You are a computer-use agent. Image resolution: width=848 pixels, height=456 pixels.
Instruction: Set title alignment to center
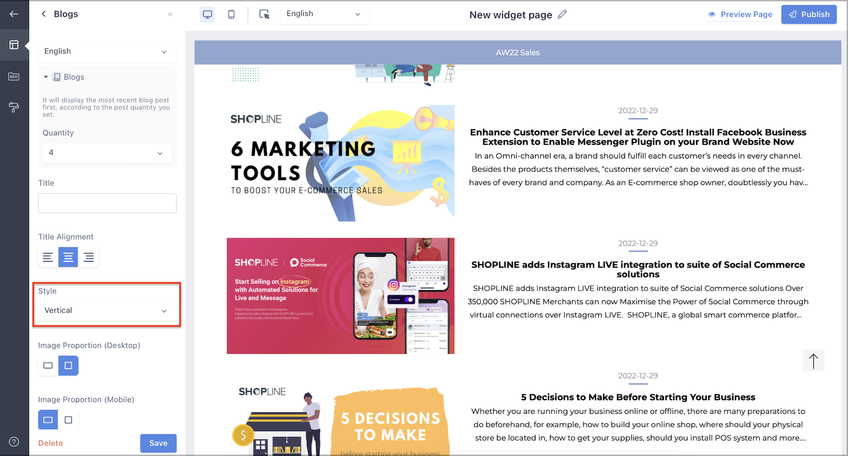pyautogui.click(x=68, y=257)
